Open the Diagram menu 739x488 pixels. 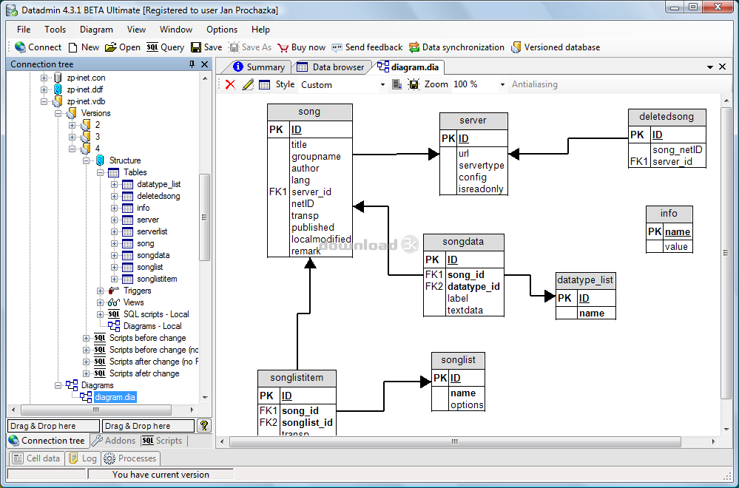96,29
